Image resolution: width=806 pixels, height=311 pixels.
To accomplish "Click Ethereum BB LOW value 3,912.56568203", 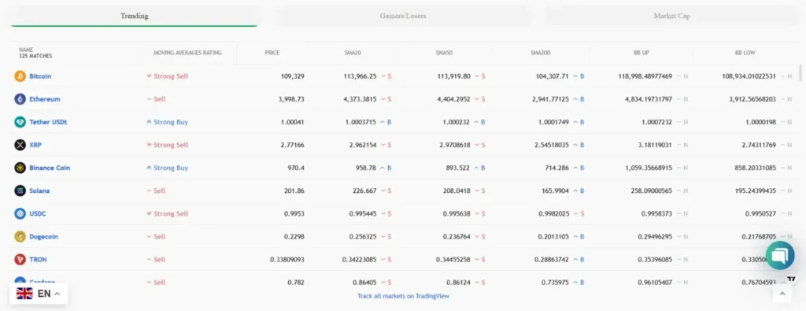I will [x=752, y=99].
